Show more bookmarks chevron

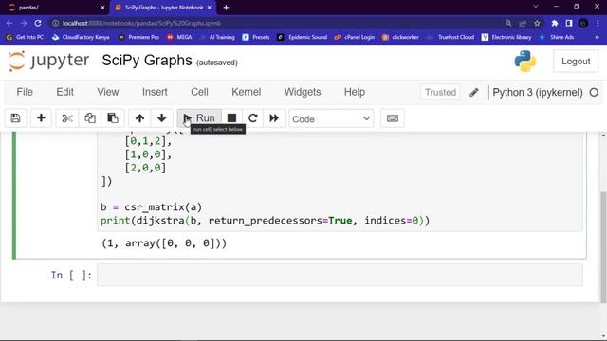click(597, 37)
